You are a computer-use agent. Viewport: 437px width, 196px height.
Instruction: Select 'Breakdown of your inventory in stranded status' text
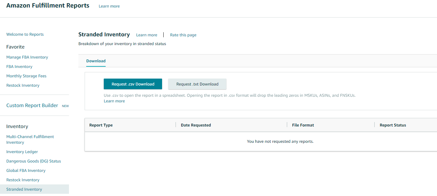(x=122, y=44)
